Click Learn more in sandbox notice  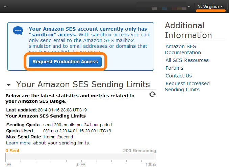point(86,52)
